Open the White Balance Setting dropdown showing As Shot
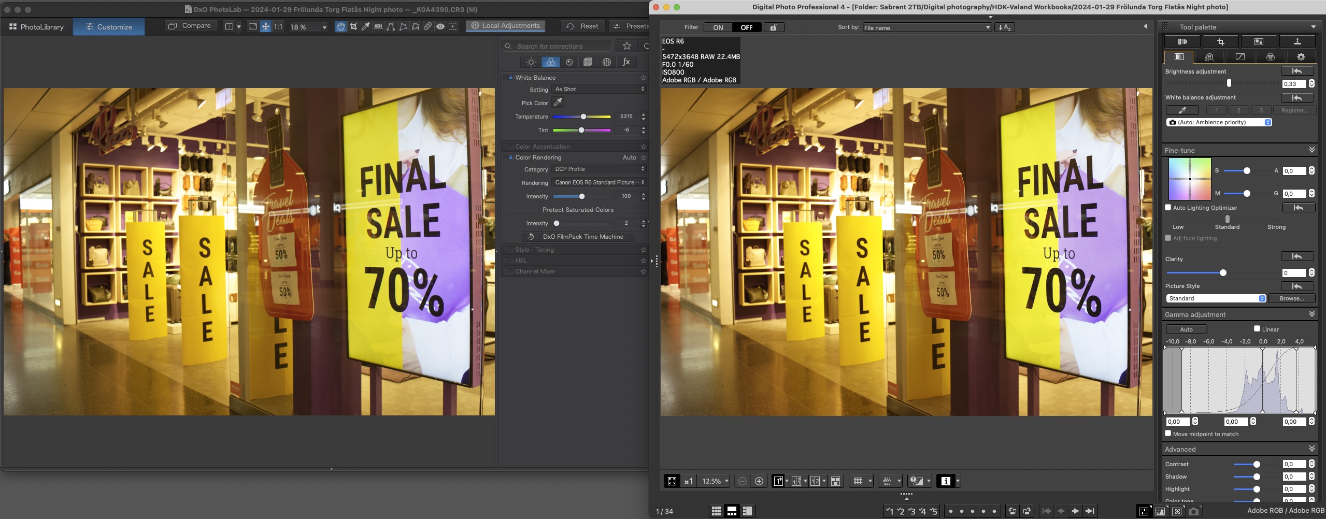This screenshot has width=1326, height=519. (x=598, y=89)
